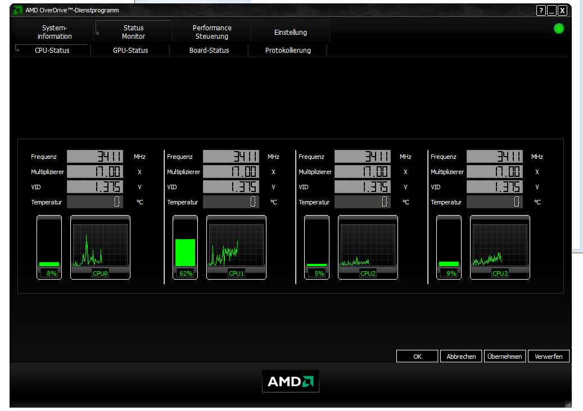Image resolution: width=583 pixels, height=411 pixels.
Task: Open the System-information tab
Action: (55, 32)
